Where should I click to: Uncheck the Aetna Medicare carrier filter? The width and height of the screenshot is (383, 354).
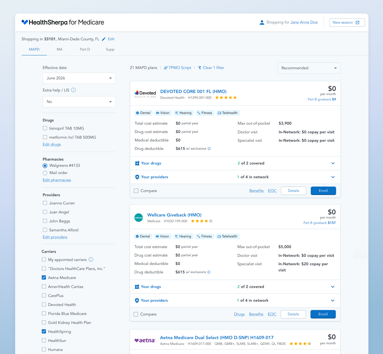point(44,277)
